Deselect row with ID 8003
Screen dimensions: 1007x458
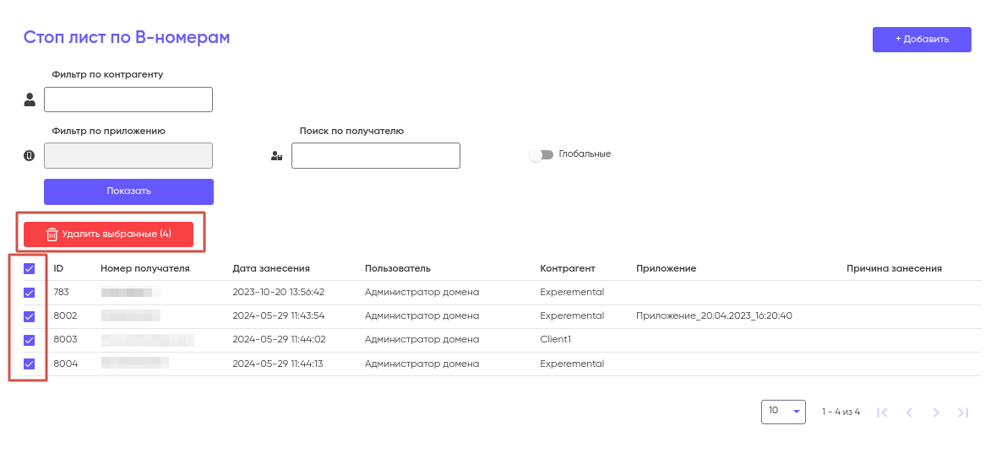[29, 340]
